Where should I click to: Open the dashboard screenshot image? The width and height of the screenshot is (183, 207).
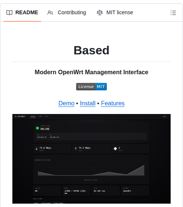91,159
